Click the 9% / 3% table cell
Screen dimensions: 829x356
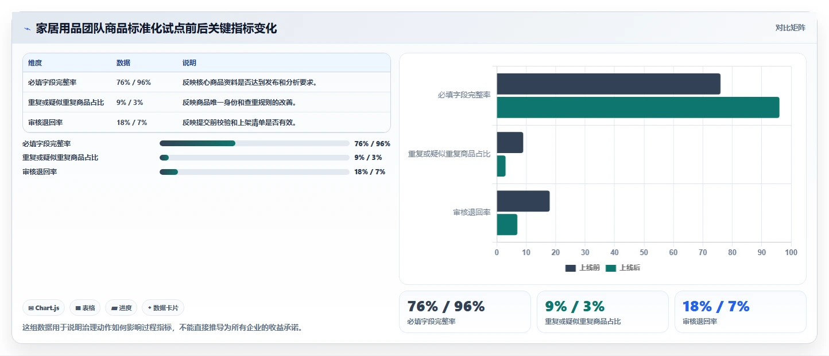[x=130, y=103]
